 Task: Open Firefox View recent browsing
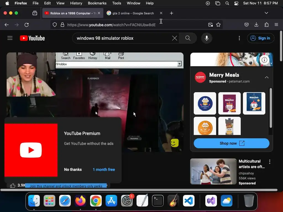tap(35, 13)
